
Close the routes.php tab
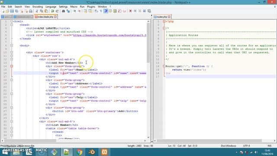[x=169, y=17]
